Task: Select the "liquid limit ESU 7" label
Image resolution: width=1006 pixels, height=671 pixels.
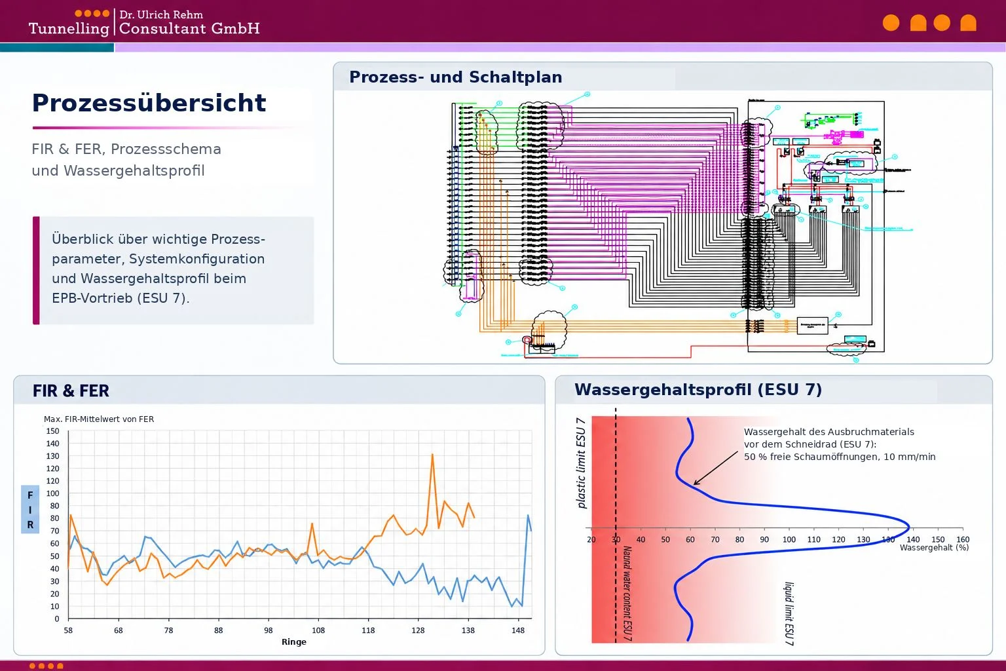Action: (790, 613)
